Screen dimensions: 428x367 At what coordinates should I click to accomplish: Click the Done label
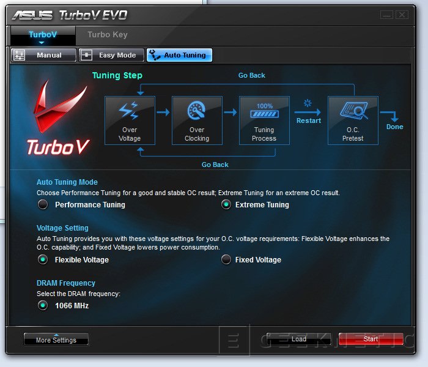tap(395, 127)
